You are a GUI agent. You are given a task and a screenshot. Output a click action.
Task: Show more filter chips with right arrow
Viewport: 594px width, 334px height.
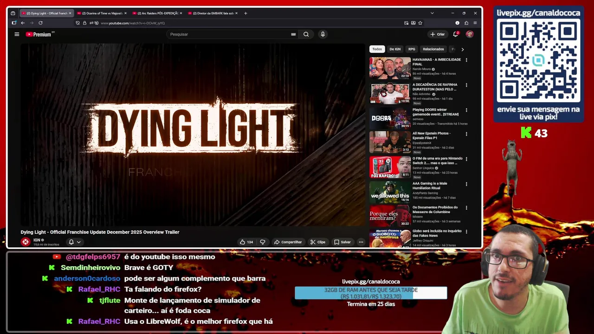pyautogui.click(x=462, y=49)
